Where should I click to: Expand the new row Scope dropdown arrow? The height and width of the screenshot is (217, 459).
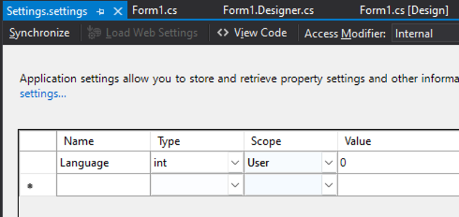click(329, 185)
